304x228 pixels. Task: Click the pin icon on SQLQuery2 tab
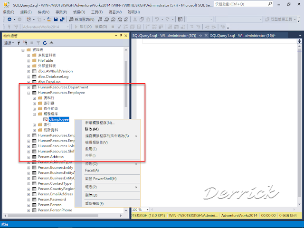[200, 36]
